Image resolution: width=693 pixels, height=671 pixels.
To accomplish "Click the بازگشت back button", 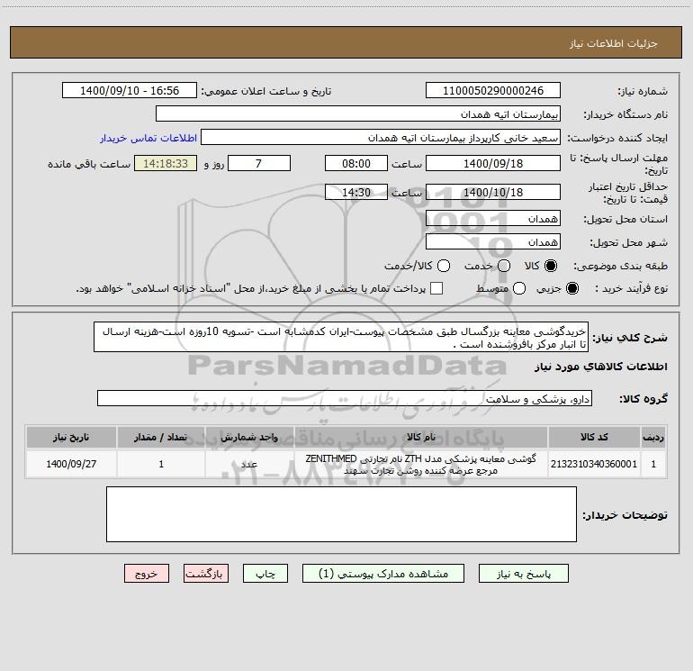I will [x=206, y=573].
